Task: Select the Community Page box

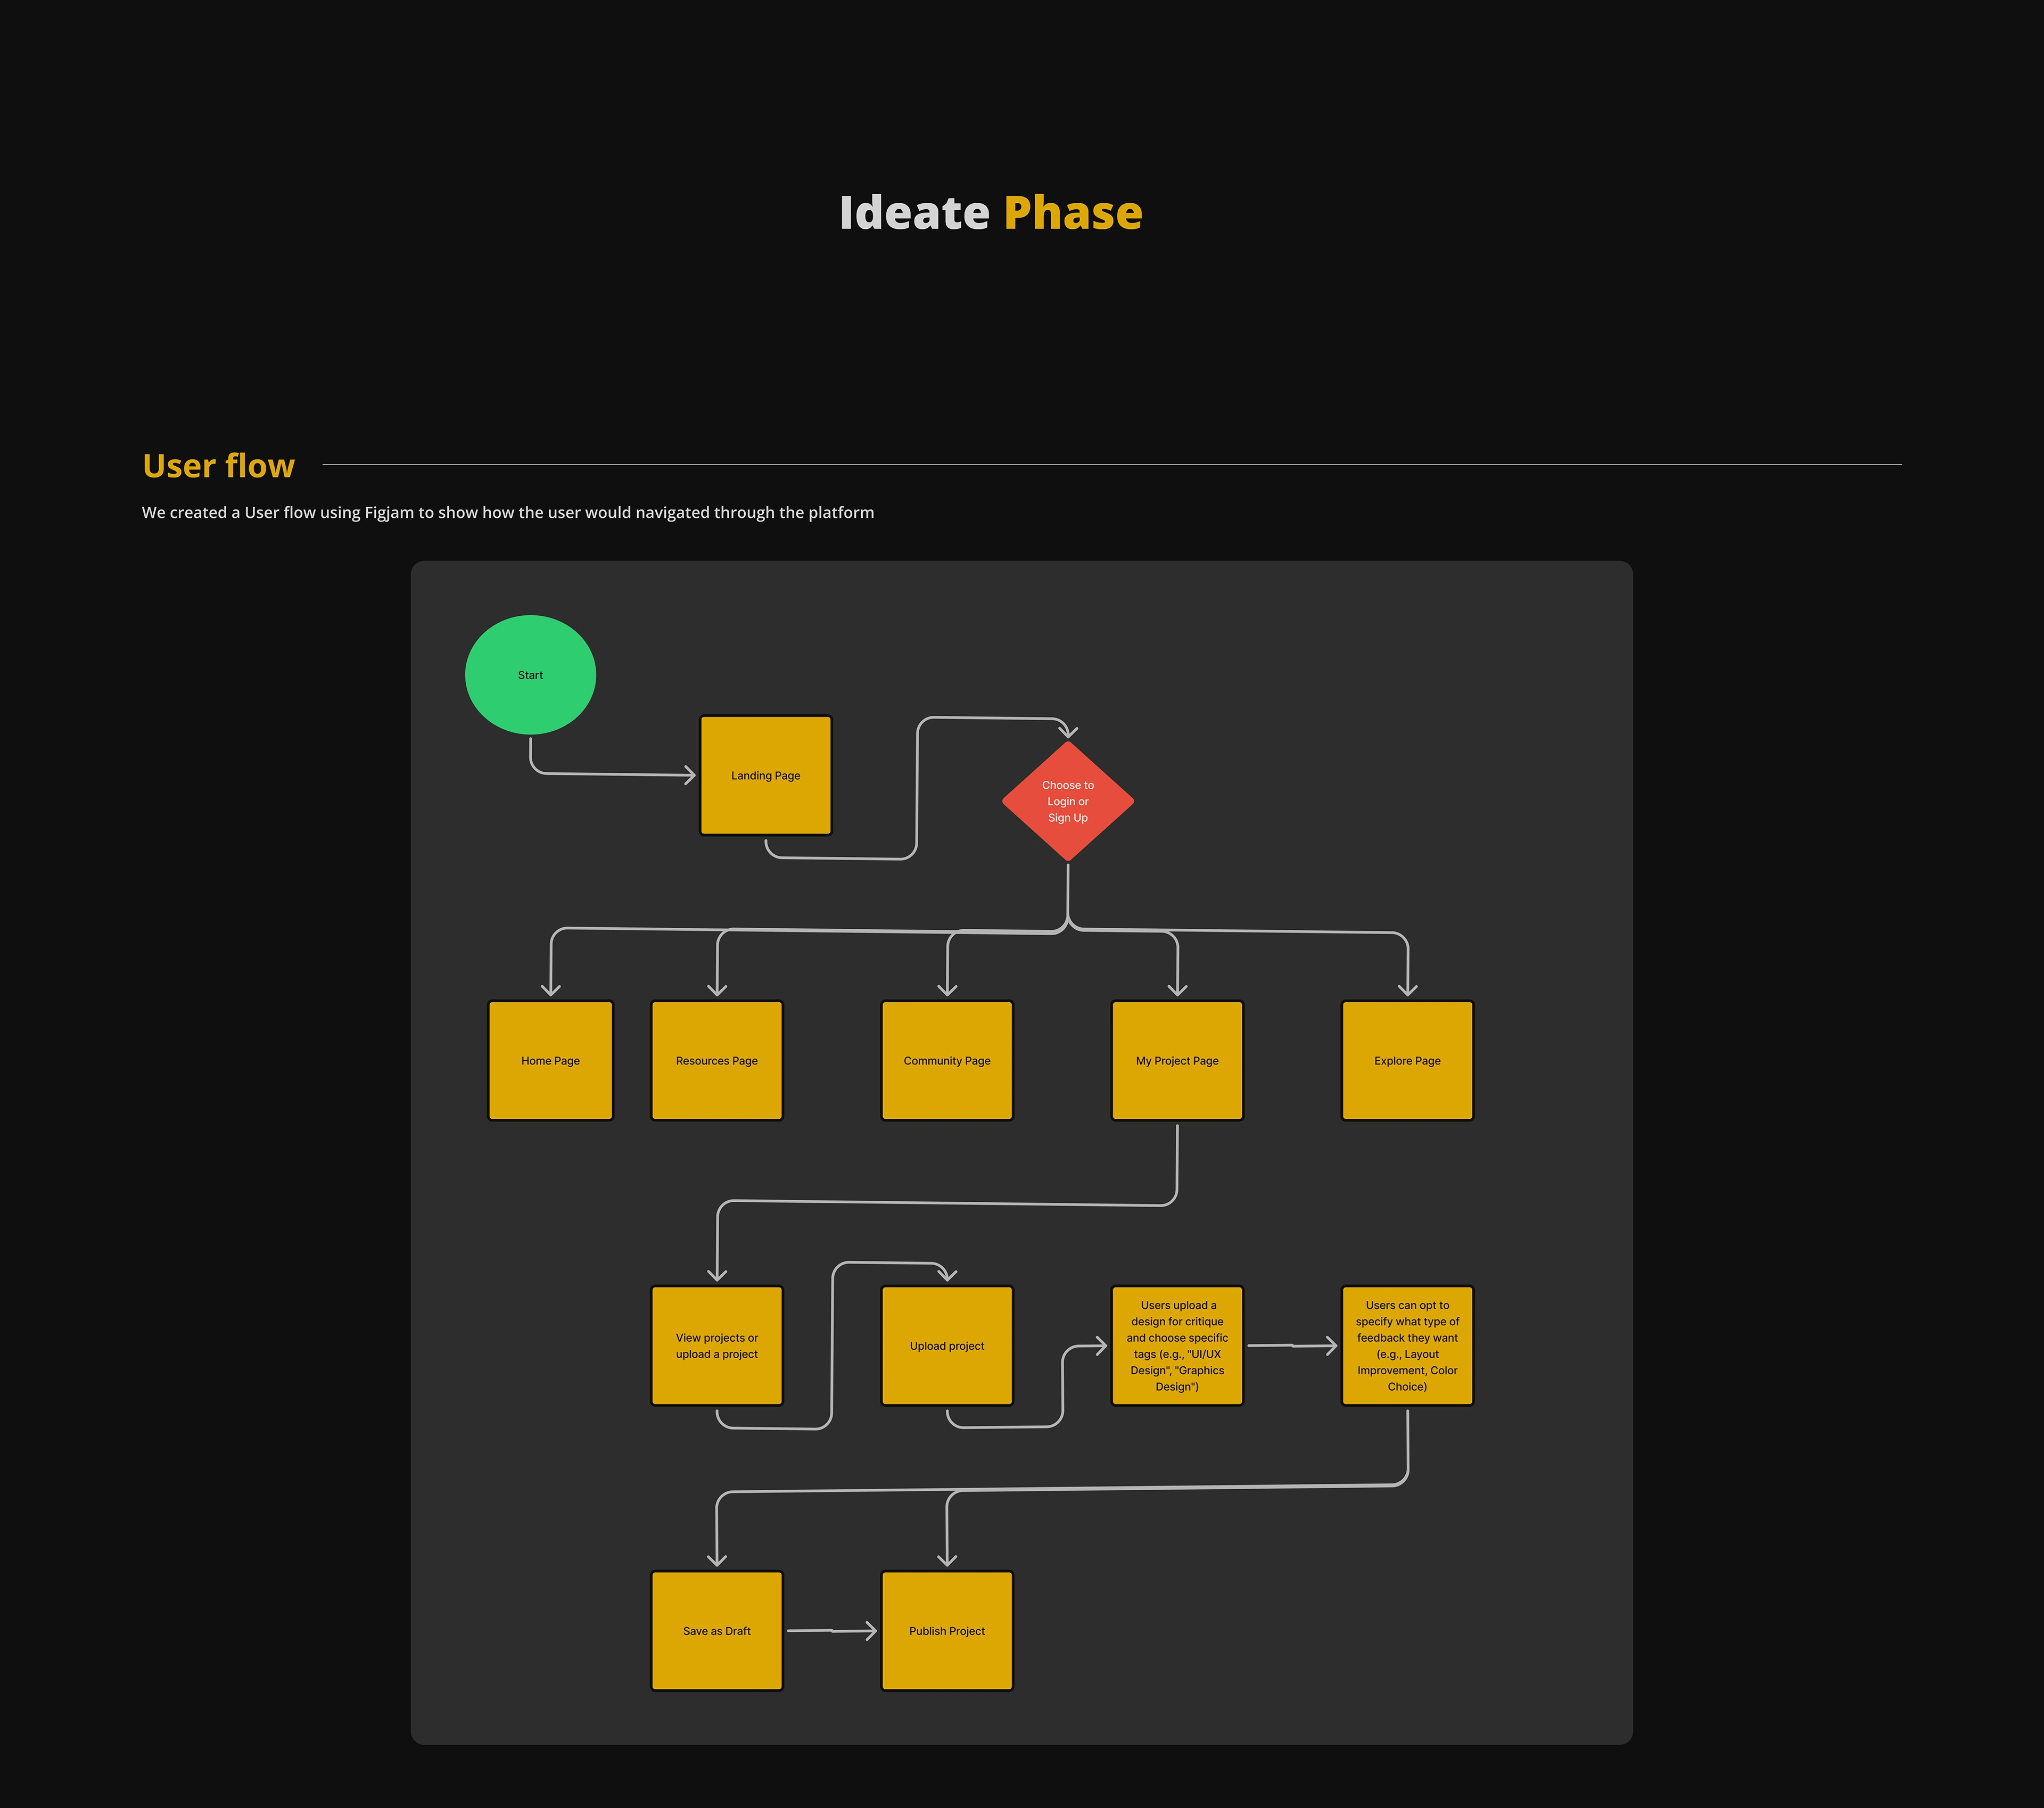Action: 946,1060
